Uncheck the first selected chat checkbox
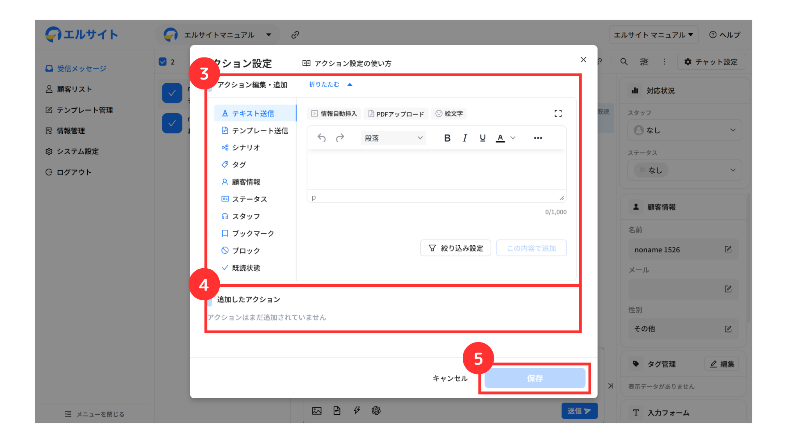 (172, 93)
